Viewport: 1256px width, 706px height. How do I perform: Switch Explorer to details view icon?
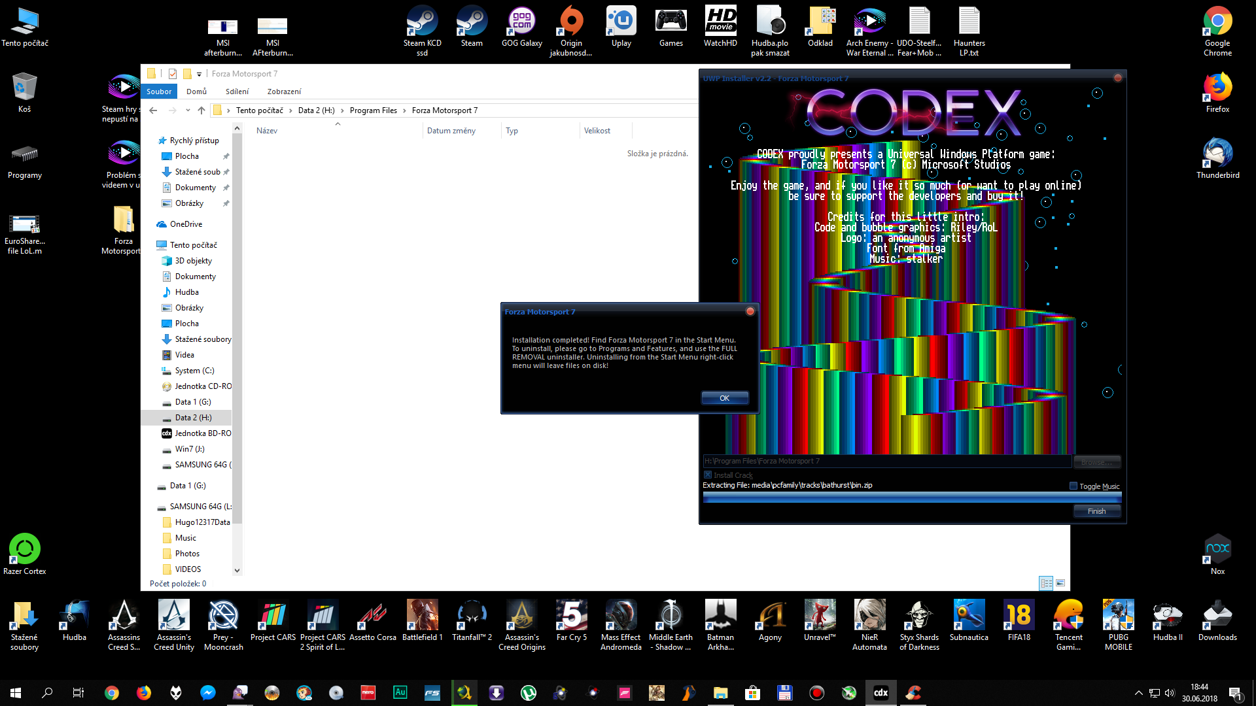click(x=1046, y=583)
